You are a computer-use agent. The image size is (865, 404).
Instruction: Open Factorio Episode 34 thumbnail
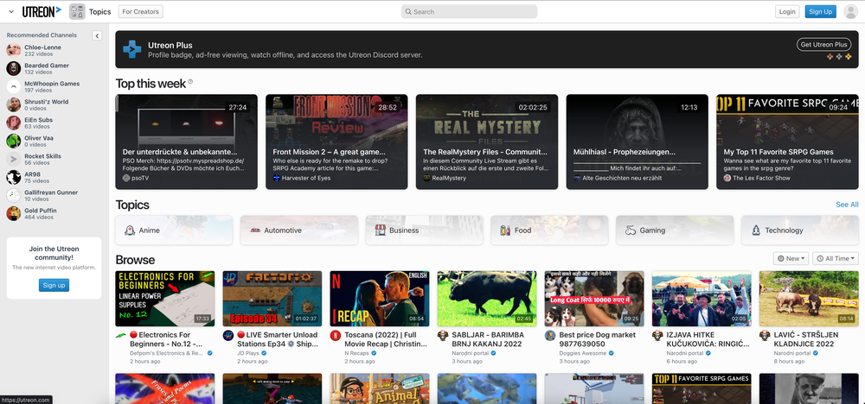pyautogui.click(x=272, y=299)
